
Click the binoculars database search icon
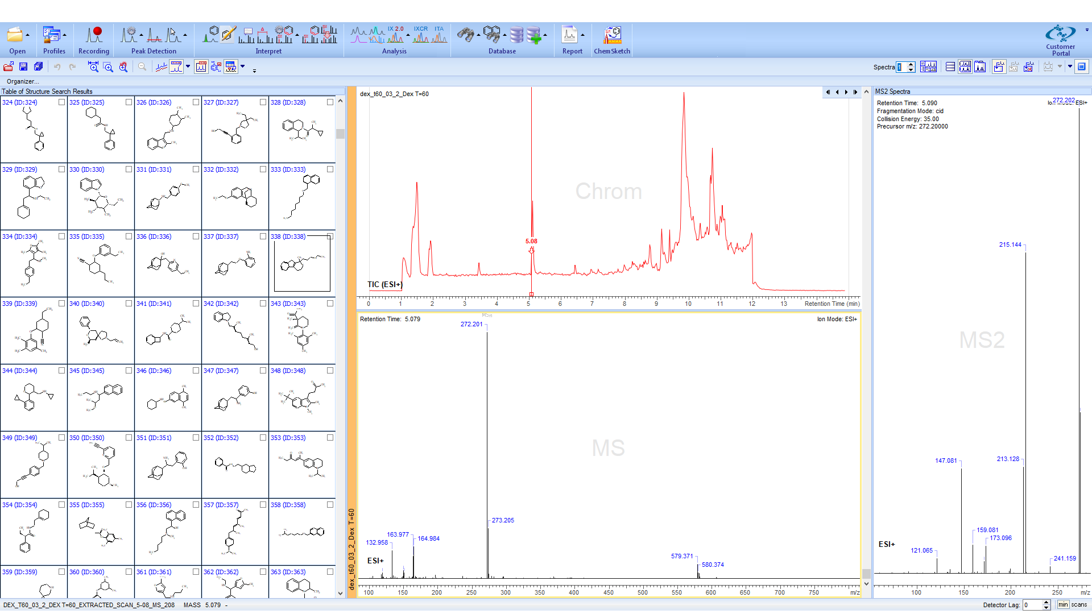(x=465, y=35)
